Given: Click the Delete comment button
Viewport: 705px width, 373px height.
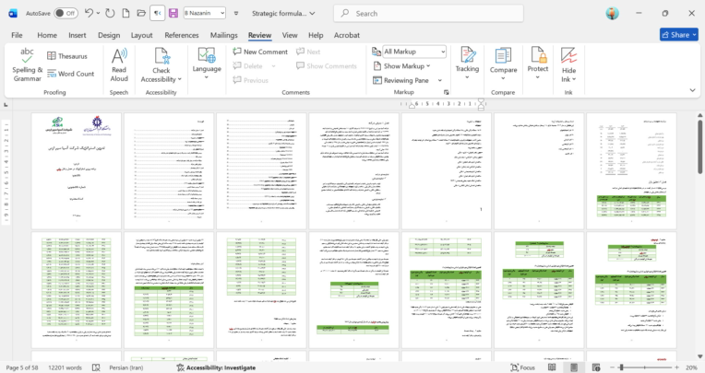Looking at the screenshot, I should pos(247,66).
